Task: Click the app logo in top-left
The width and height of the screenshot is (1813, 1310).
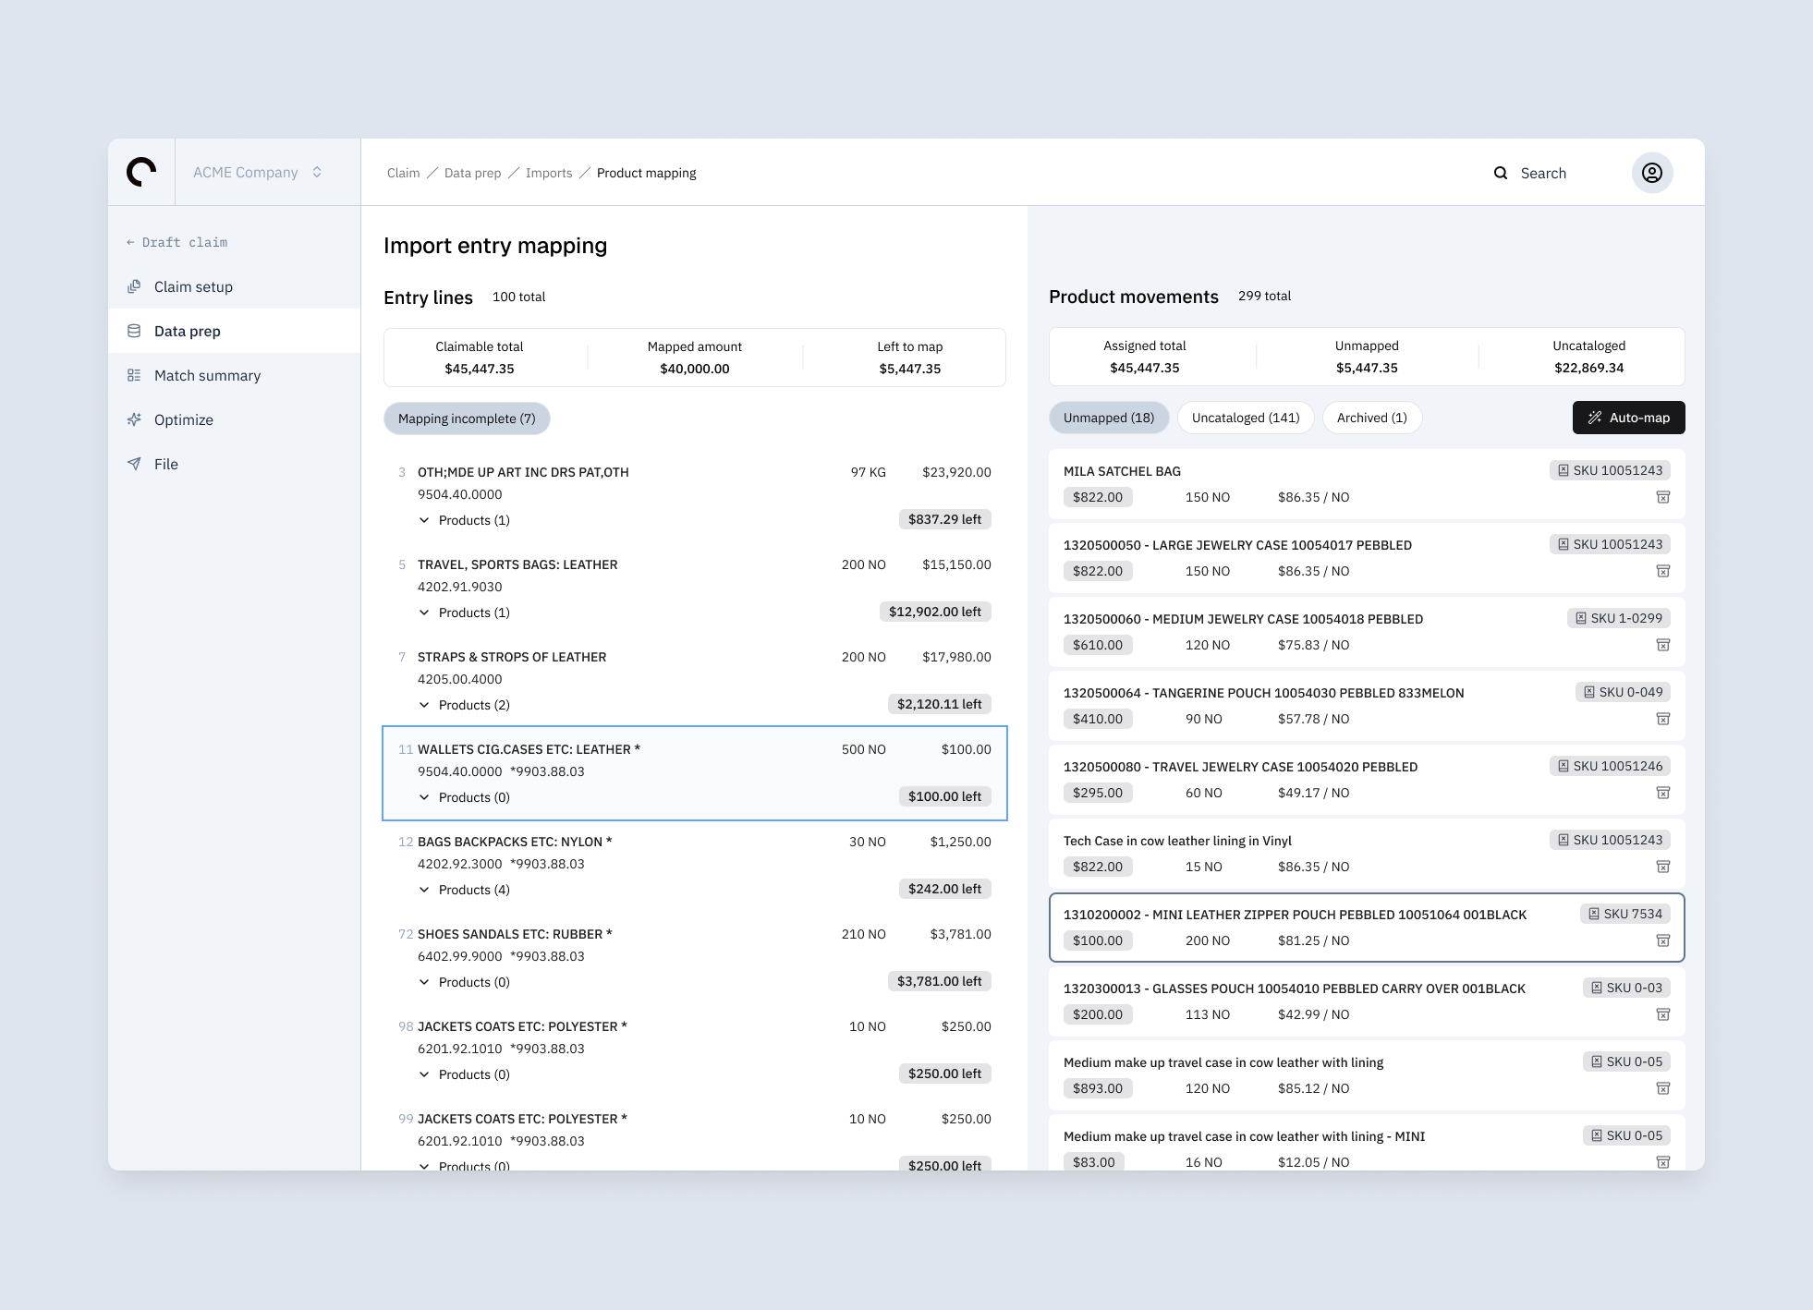Action: 141,172
